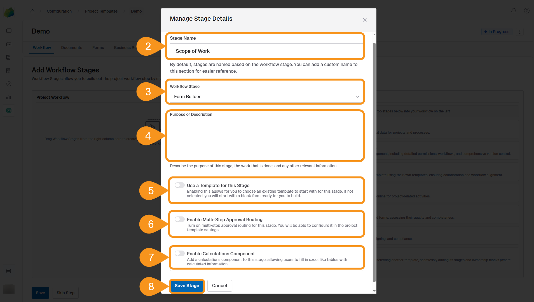Open the three-dot options menu
This screenshot has width=534, height=302.
point(519,32)
